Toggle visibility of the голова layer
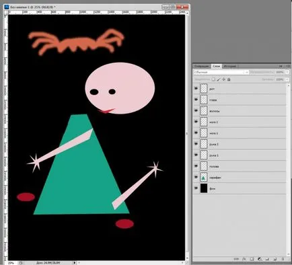 click(x=196, y=166)
